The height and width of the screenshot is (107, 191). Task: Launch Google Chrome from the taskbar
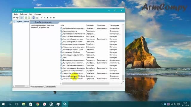[38, 104]
